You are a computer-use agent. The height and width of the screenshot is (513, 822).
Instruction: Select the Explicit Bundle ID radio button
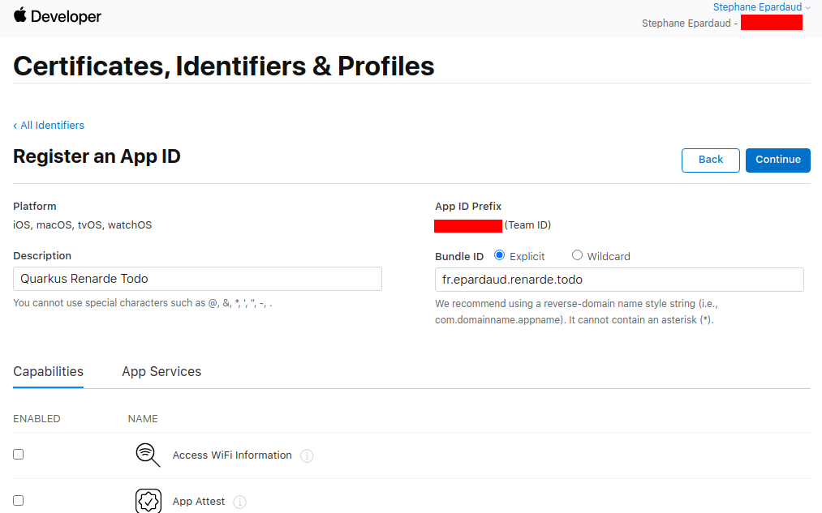(x=500, y=255)
